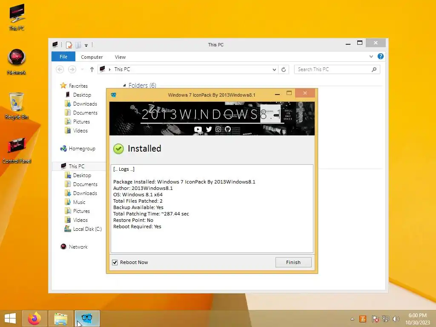Open the Windows Start button
Image resolution: width=436 pixels, height=327 pixels.
(10, 318)
